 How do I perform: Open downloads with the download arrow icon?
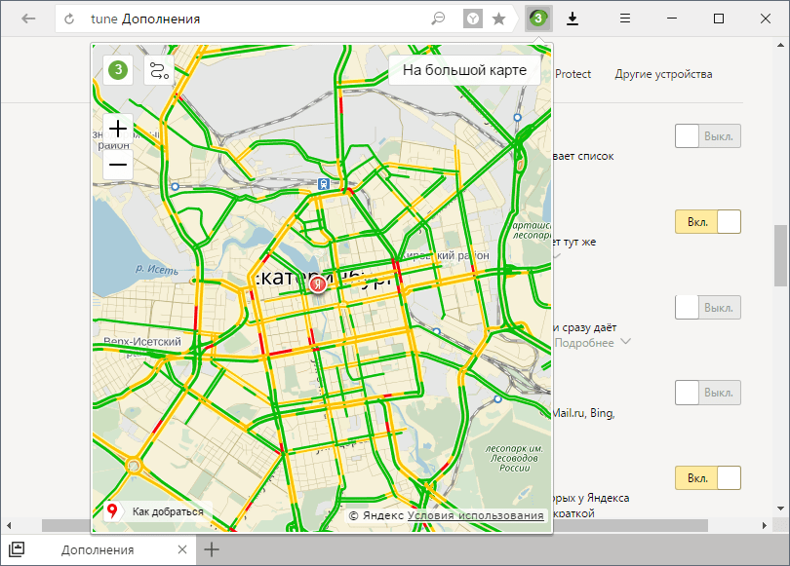[x=573, y=19]
